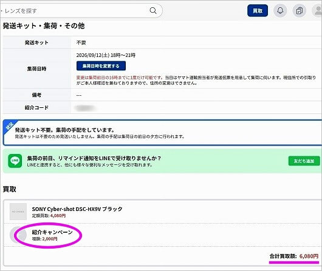Select SONY Cyber-shot DSC-HX9V ブラック title
The height and width of the screenshot is (271, 322).
[77, 209]
